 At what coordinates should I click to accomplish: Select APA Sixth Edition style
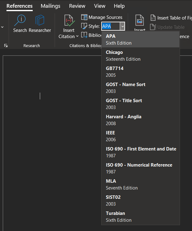click(140, 39)
